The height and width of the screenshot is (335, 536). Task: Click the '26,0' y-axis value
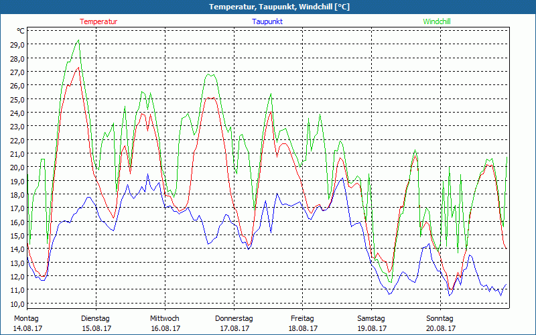point(17,86)
